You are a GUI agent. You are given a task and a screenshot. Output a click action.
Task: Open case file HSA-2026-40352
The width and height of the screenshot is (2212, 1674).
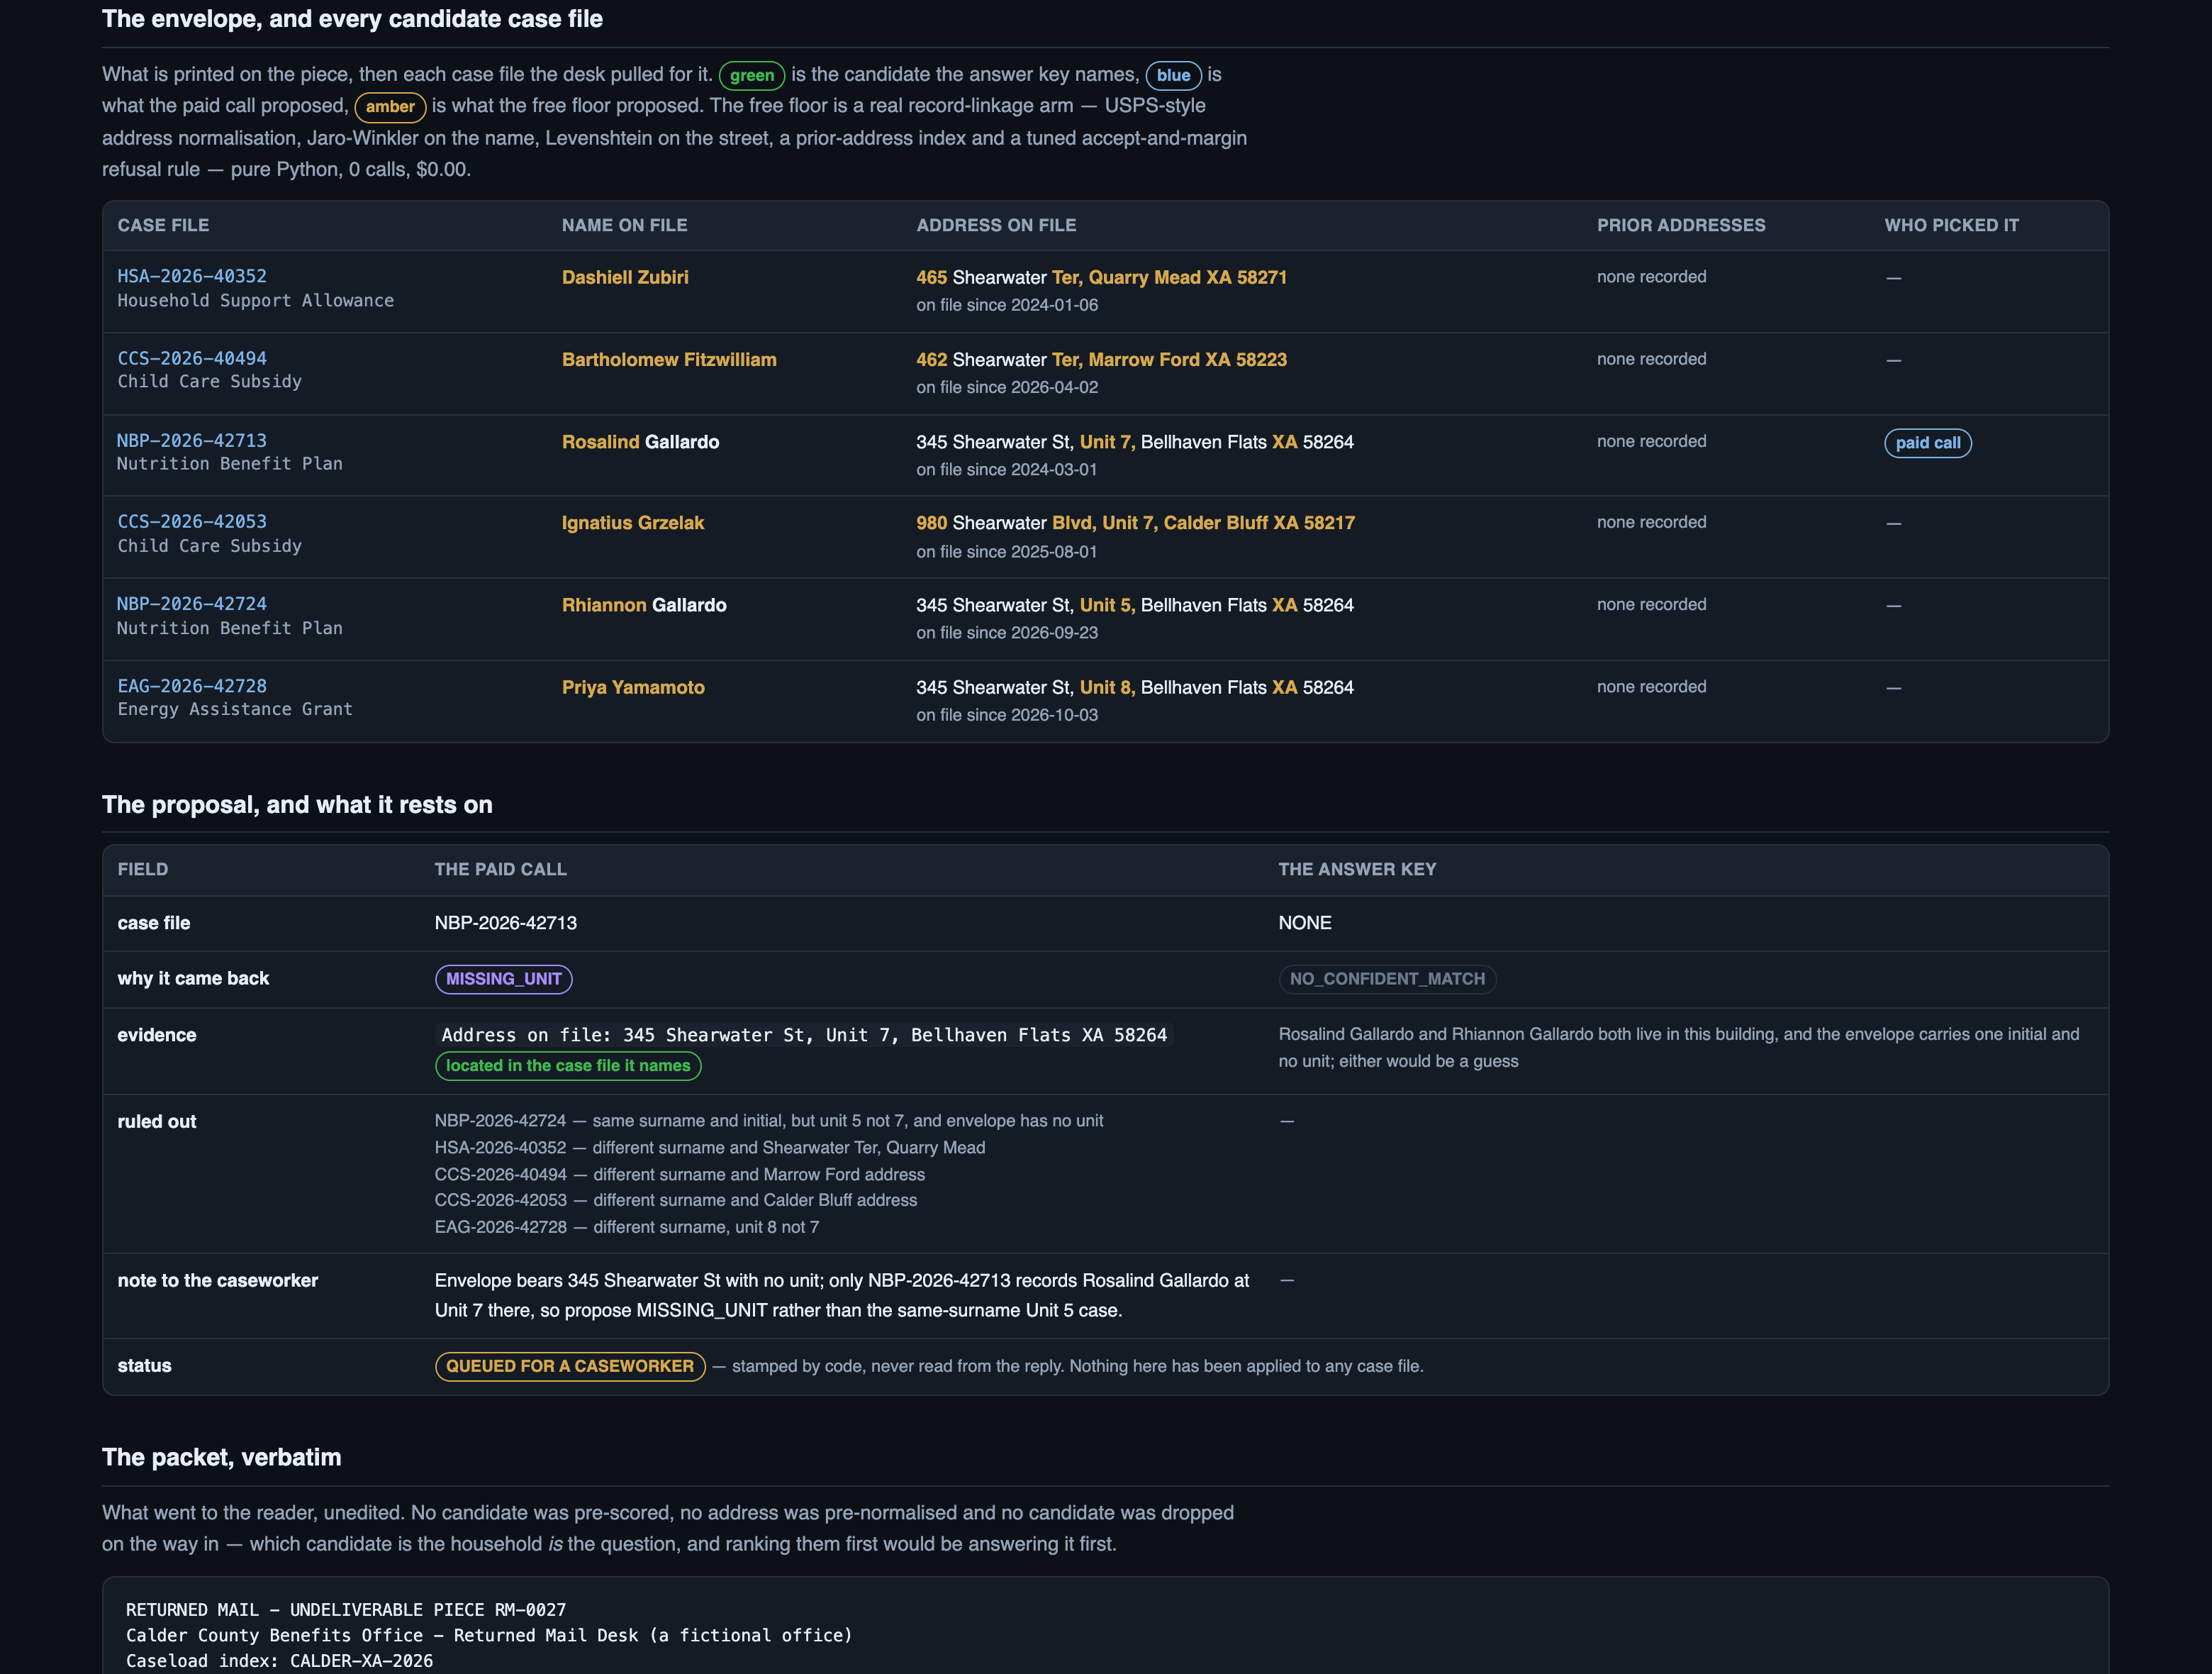pyautogui.click(x=192, y=276)
